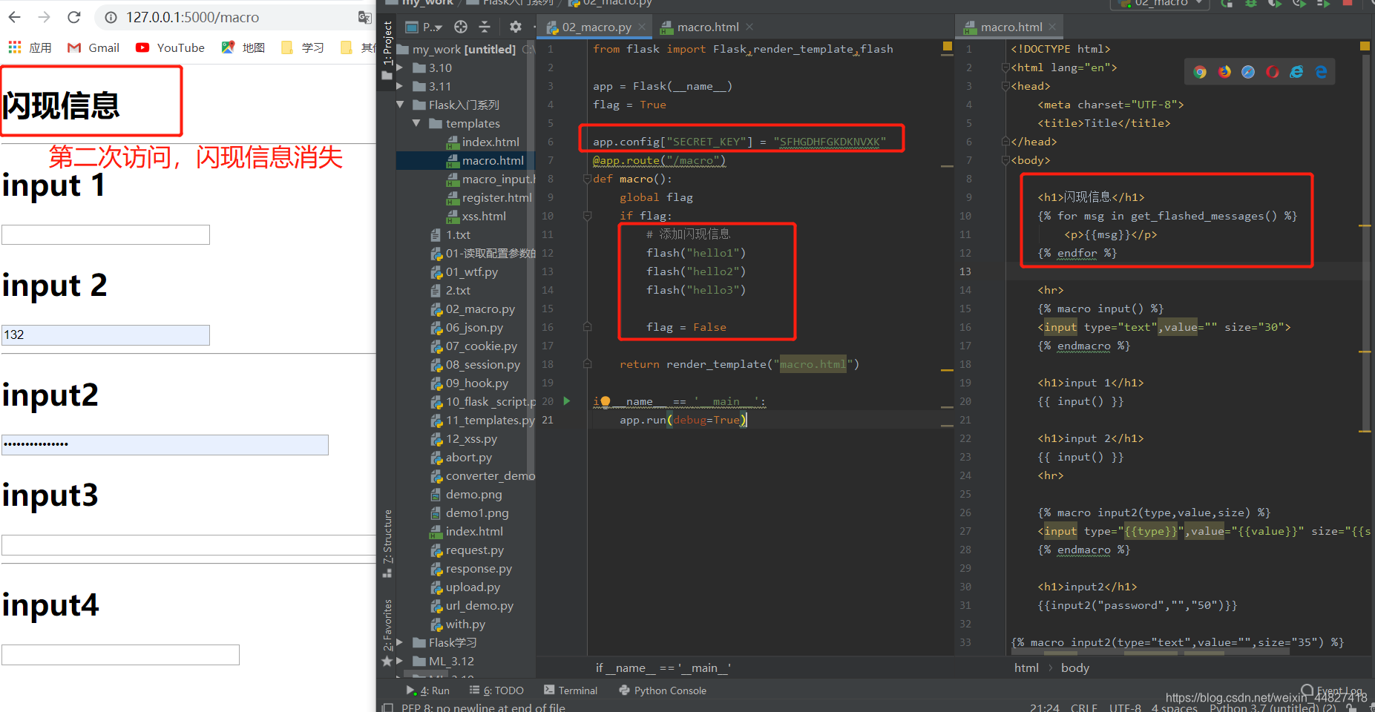Reload the browser page
The width and height of the screenshot is (1375, 712).
point(73,17)
